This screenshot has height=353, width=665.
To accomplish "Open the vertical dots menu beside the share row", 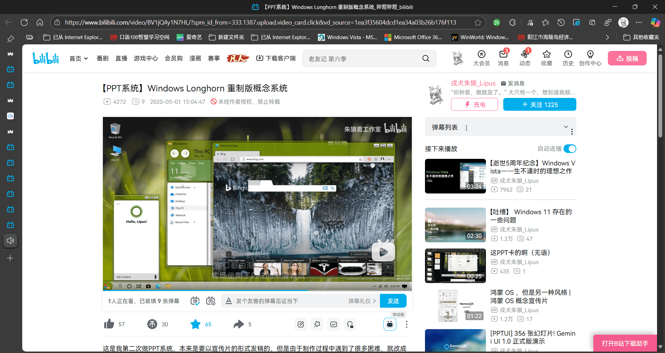I will click(406, 324).
